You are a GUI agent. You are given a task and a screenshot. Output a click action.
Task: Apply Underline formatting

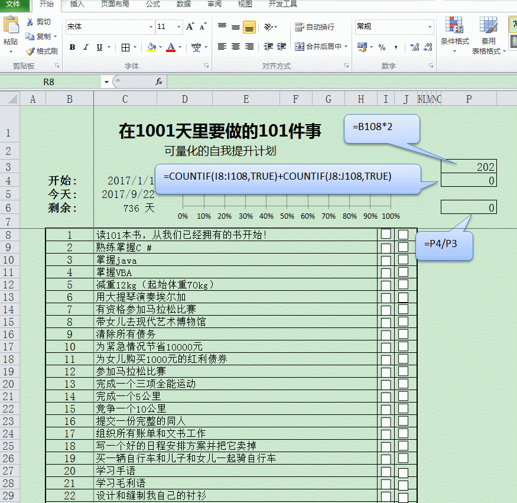(x=99, y=47)
